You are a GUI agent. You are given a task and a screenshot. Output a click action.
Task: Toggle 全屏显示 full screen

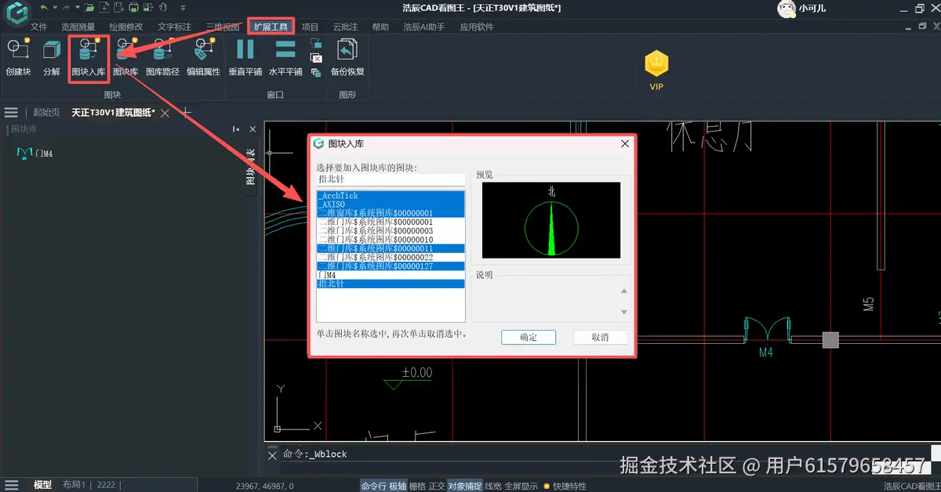tap(521, 486)
